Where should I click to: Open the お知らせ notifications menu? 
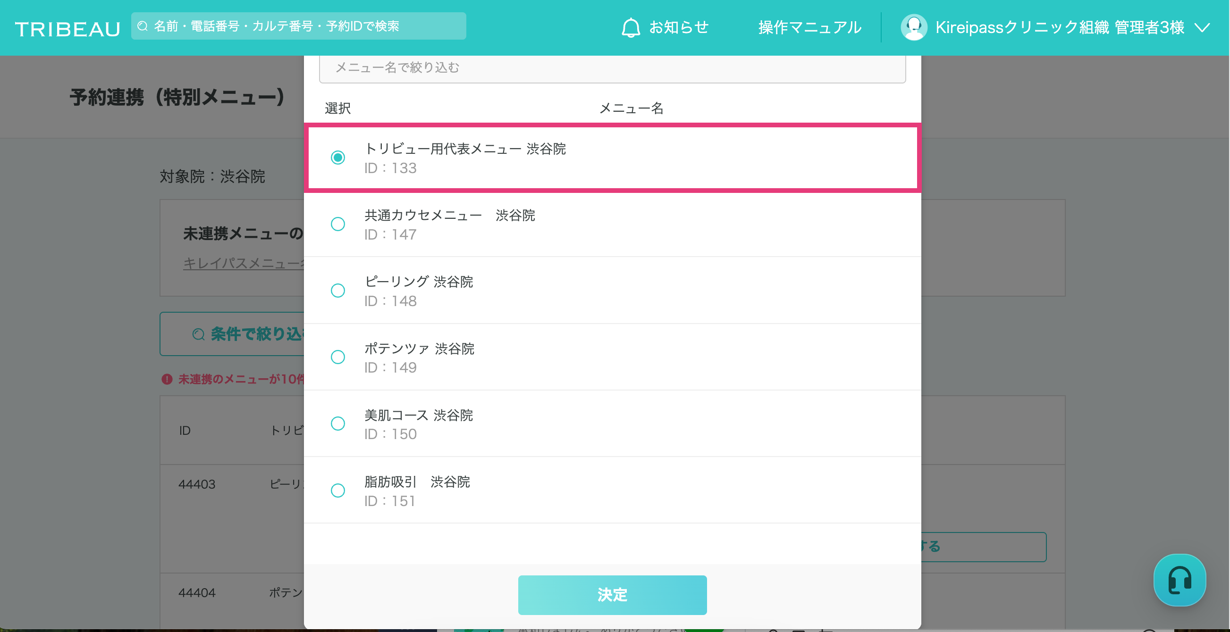[679, 27]
